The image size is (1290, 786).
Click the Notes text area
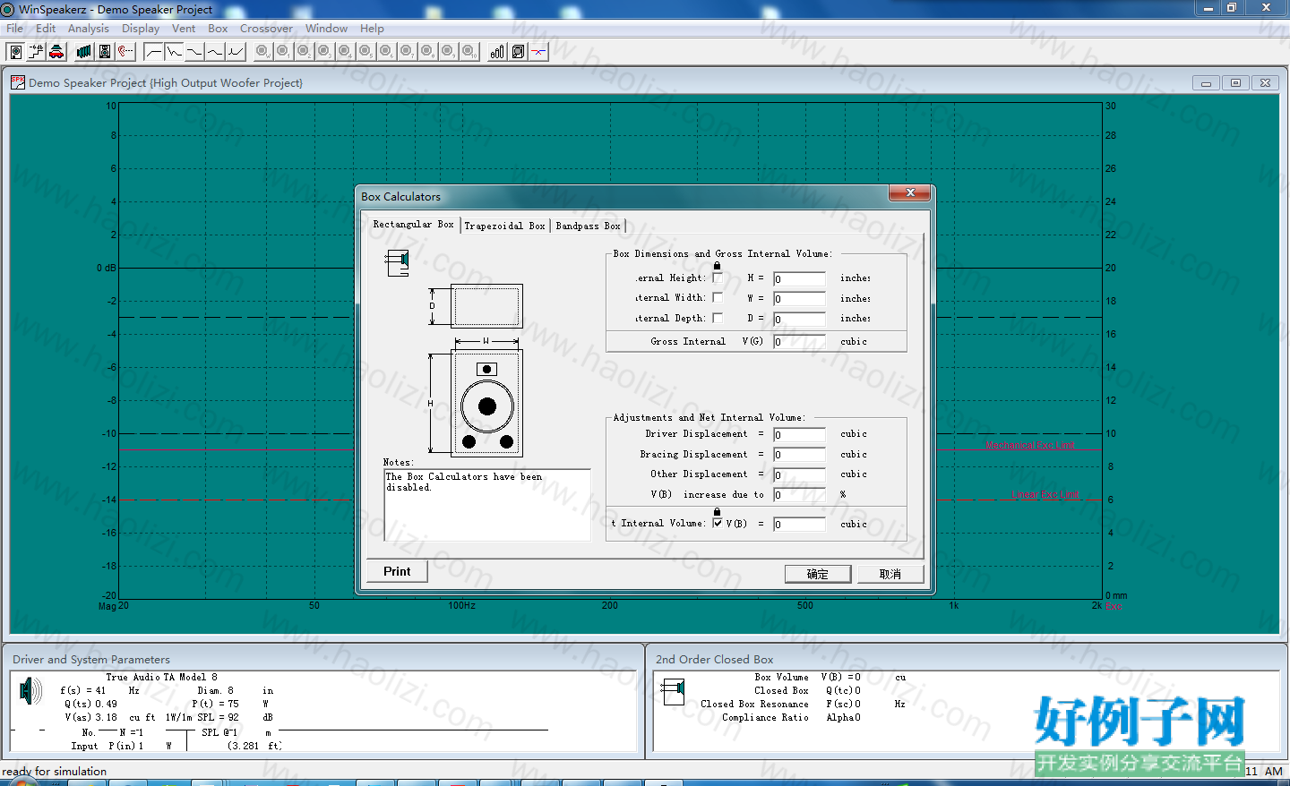(x=487, y=505)
